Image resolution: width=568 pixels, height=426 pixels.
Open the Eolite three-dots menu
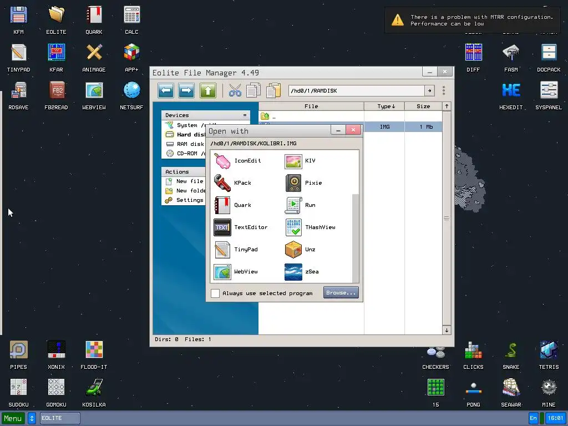pyautogui.click(x=444, y=90)
